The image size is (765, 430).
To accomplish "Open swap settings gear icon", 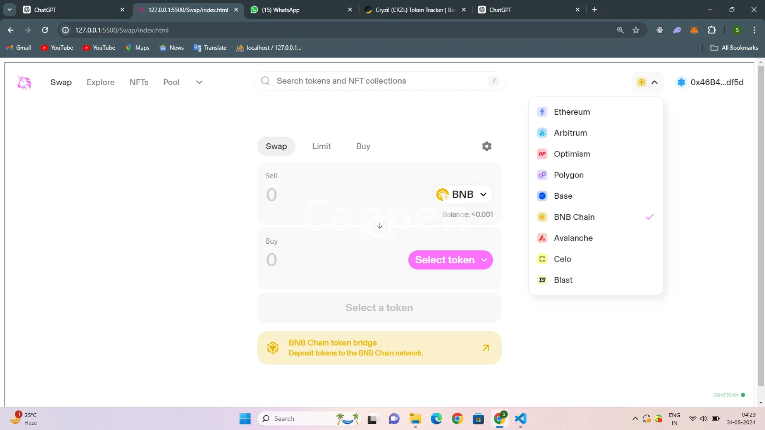I will point(486,146).
